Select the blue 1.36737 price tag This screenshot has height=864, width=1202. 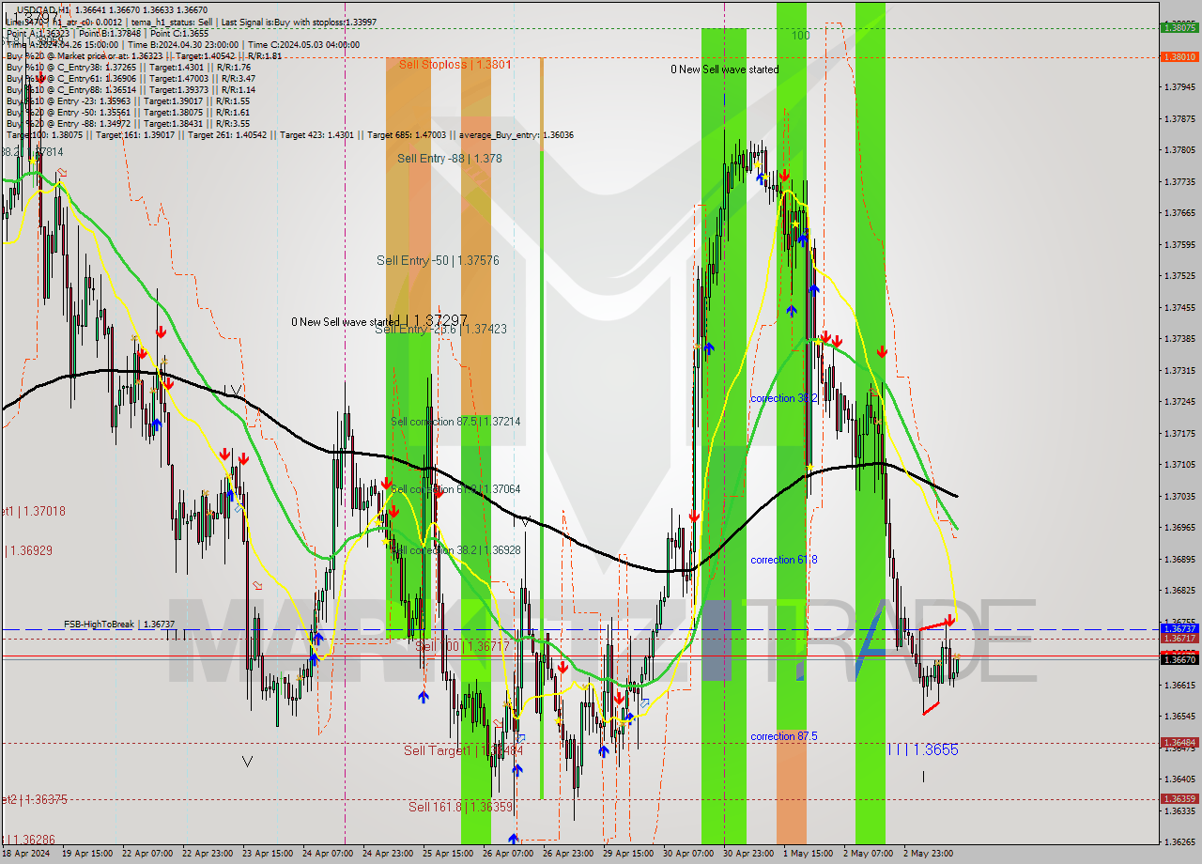click(x=1181, y=627)
